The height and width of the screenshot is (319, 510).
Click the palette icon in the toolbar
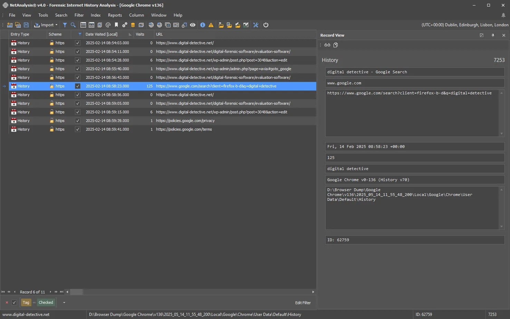click(x=108, y=25)
